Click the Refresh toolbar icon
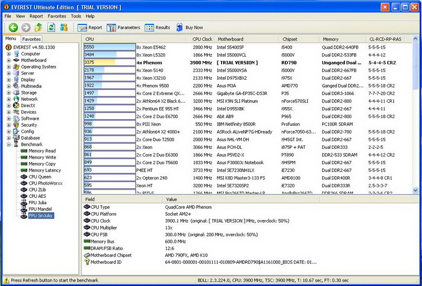 [51, 27]
